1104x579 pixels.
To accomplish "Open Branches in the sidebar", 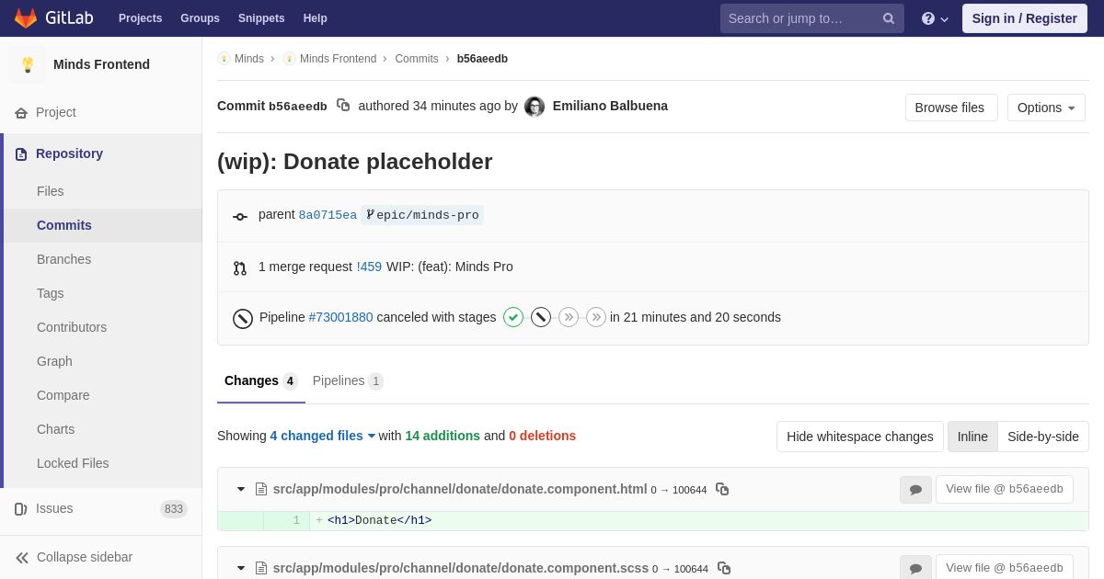I will click(x=101, y=259).
